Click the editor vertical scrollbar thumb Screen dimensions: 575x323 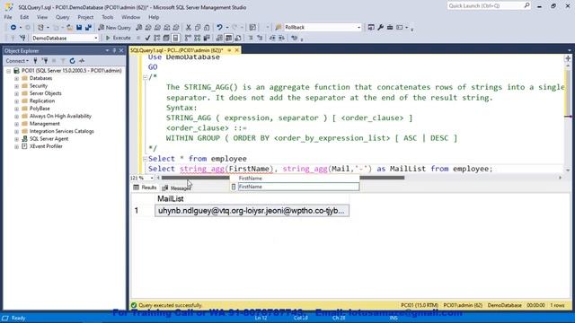(568, 93)
